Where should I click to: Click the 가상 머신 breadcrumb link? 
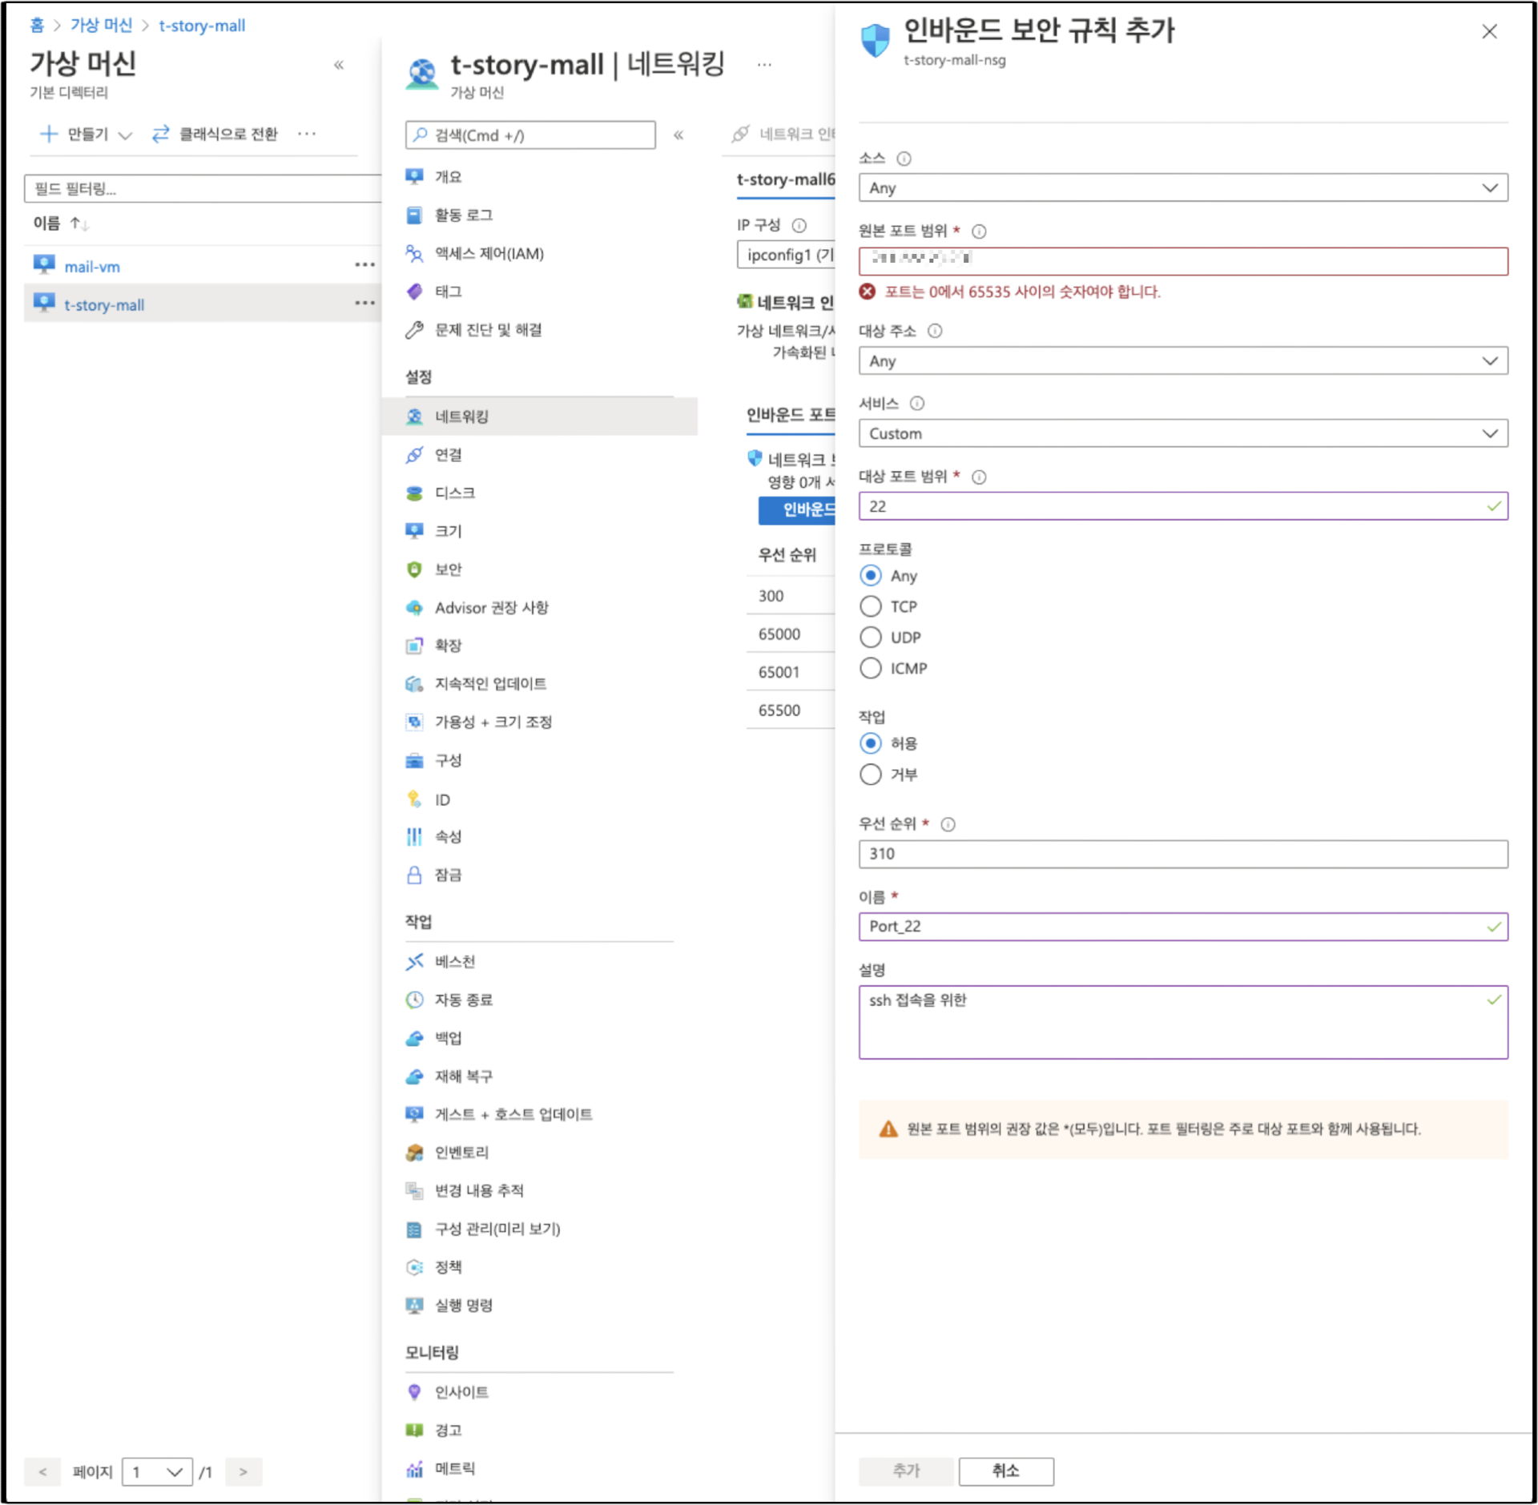tap(101, 26)
